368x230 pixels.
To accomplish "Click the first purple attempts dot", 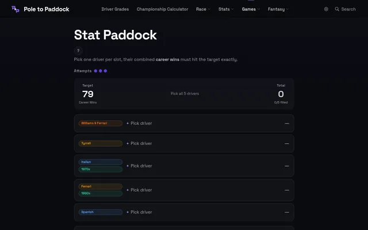I will pyautogui.click(x=95, y=71).
